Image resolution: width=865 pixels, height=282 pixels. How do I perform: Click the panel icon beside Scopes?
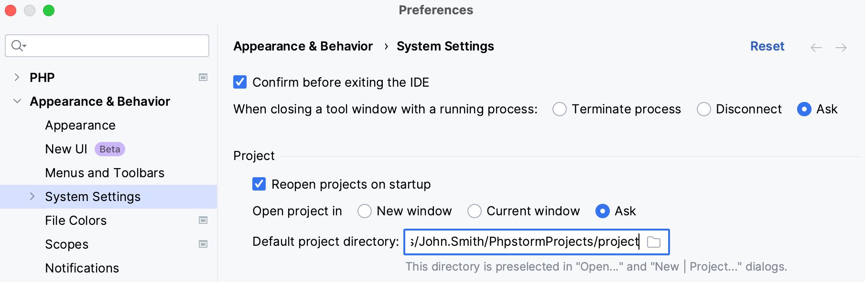point(203,244)
